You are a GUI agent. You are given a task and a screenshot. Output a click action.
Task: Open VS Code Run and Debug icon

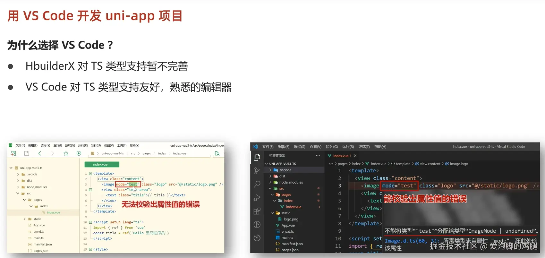[x=257, y=198]
